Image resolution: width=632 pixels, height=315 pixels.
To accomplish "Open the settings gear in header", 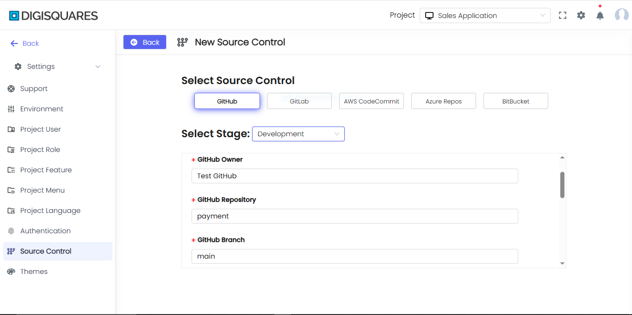I will coord(581,15).
